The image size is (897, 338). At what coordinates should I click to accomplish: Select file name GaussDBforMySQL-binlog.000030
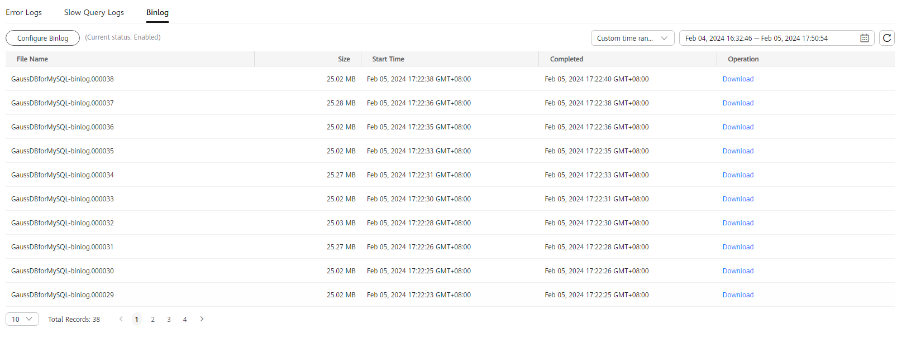pos(63,271)
